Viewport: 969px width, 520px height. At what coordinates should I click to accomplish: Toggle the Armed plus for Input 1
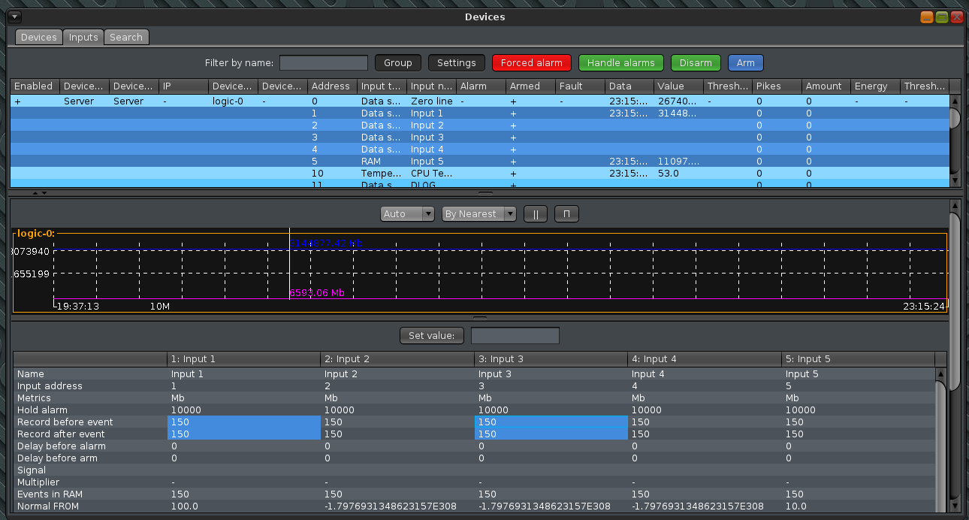[x=513, y=113]
